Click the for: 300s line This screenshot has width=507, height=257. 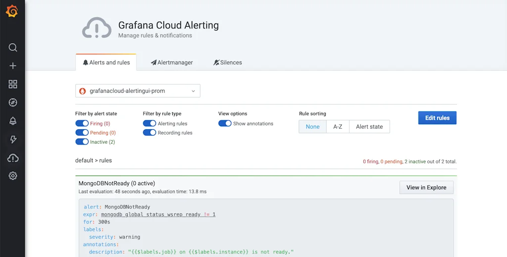(97, 222)
